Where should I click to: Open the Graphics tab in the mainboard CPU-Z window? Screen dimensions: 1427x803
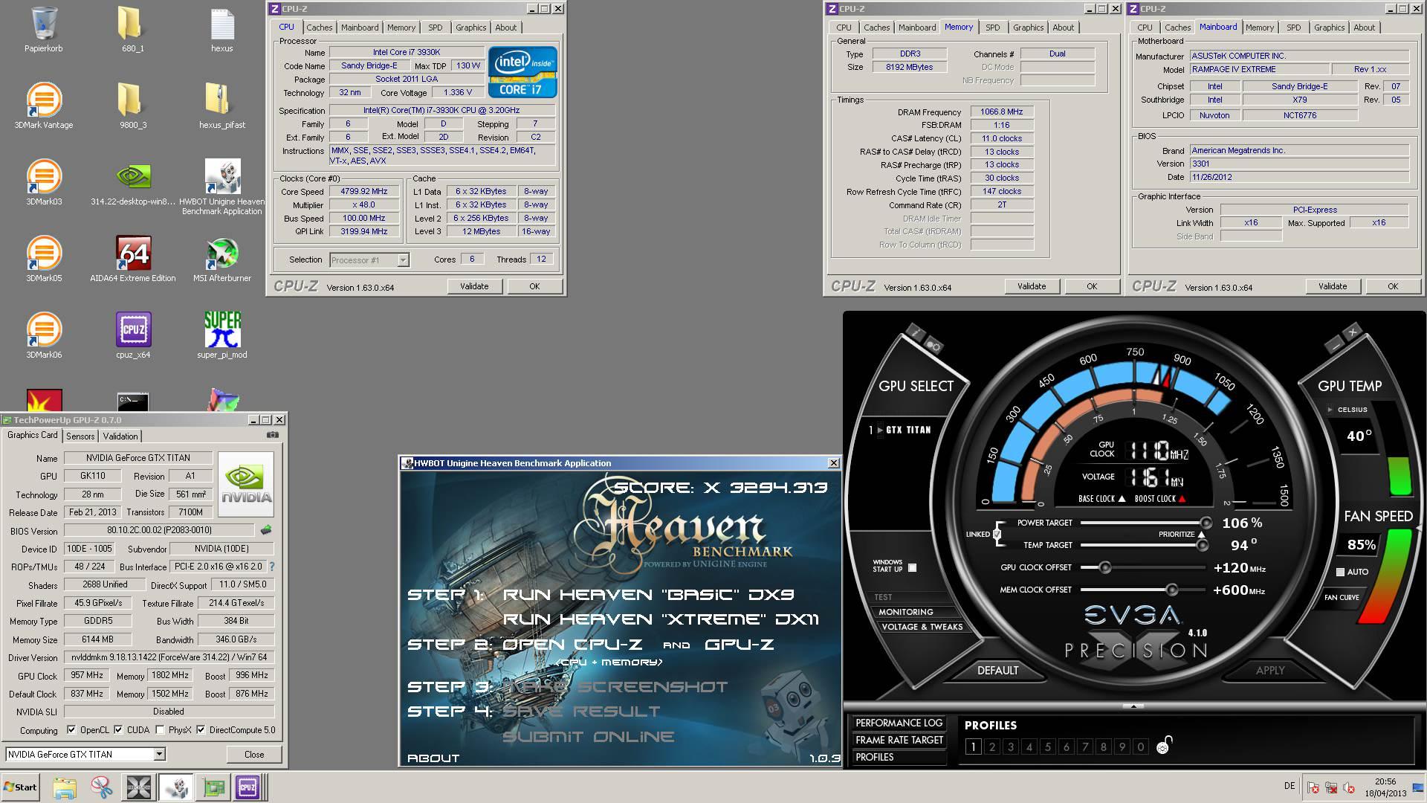[x=1329, y=28]
